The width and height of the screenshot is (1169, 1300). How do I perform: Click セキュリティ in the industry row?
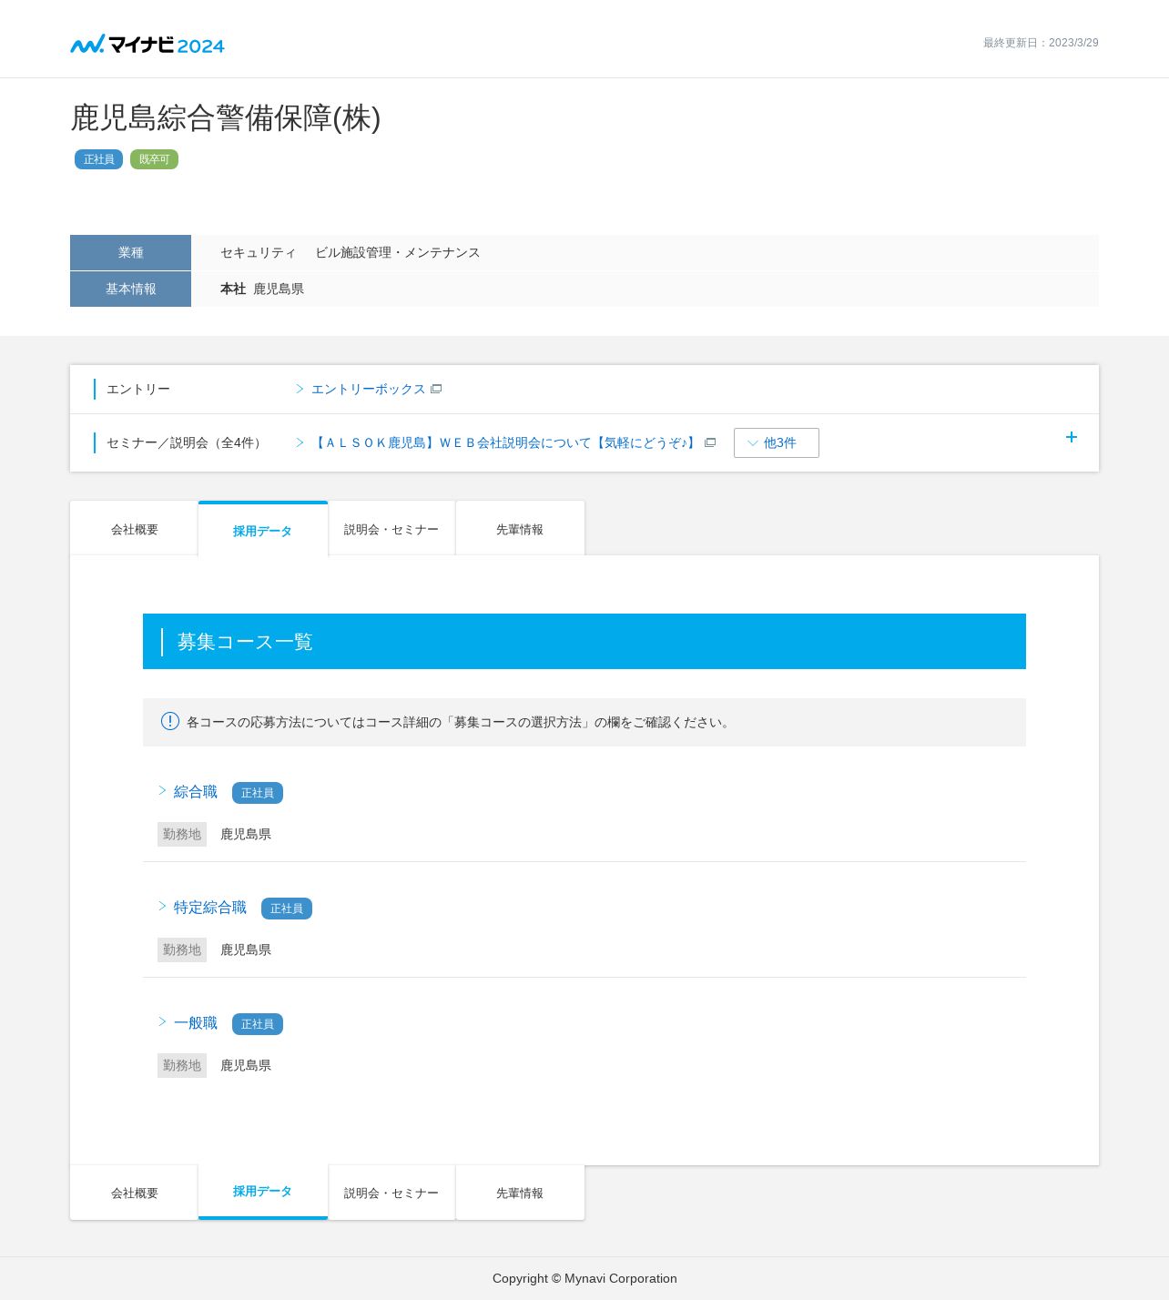259,252
